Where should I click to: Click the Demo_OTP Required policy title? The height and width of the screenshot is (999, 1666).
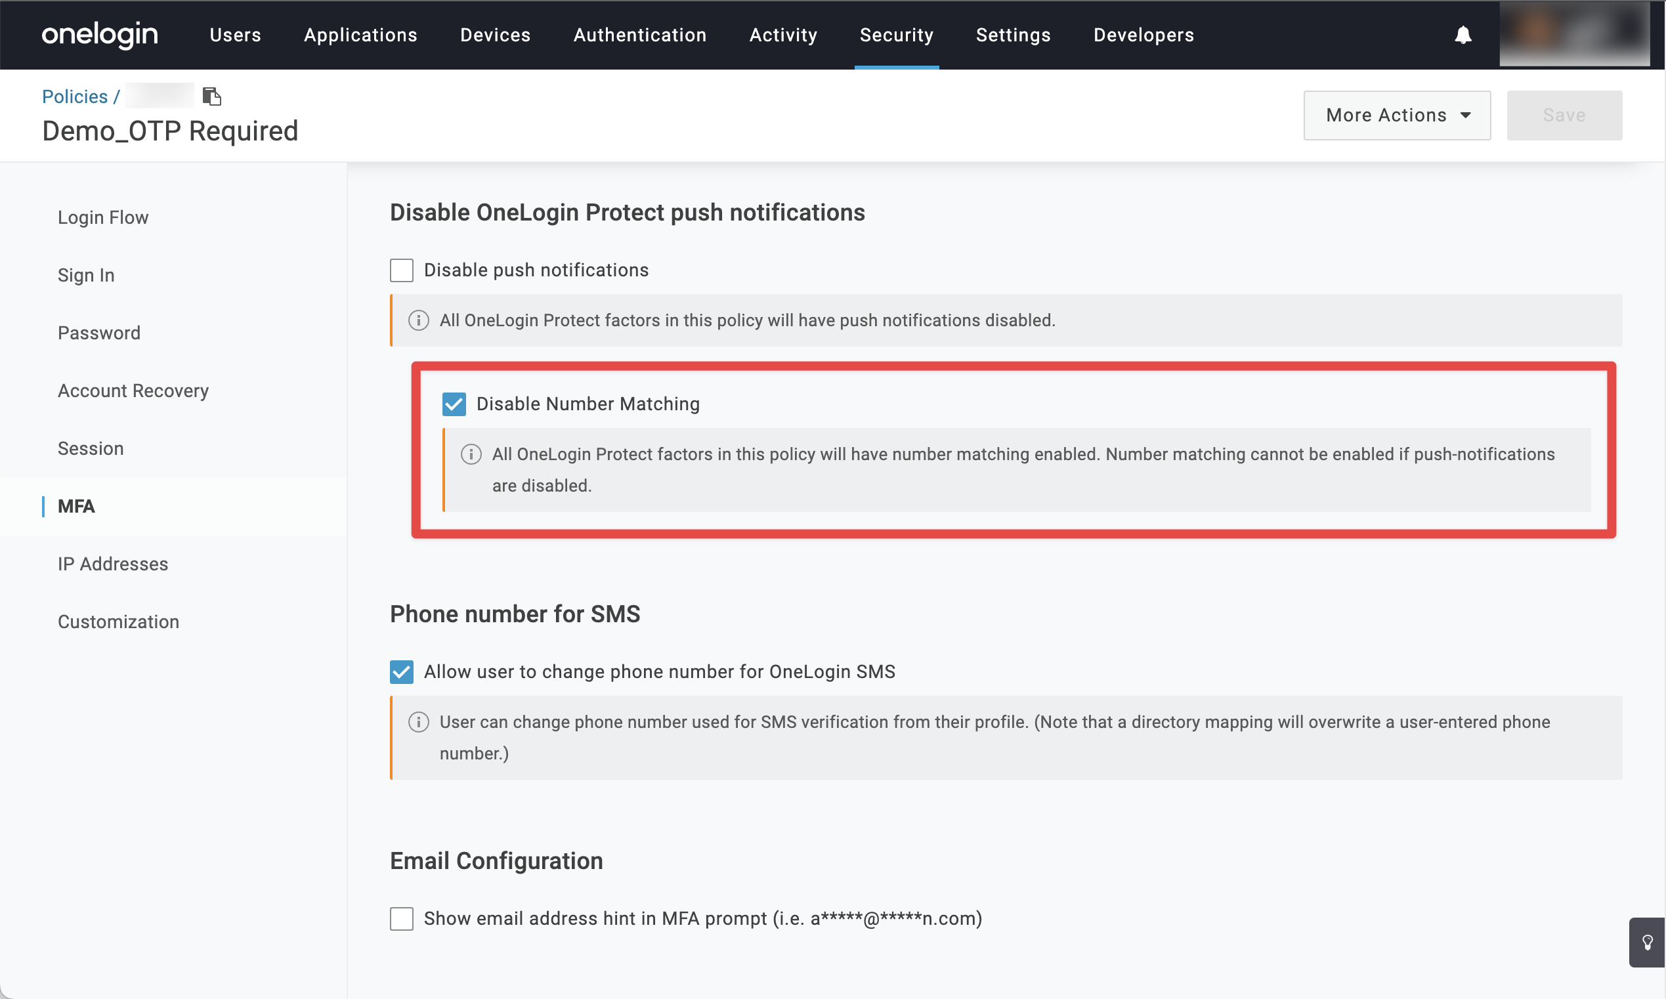tap(169, 131)
